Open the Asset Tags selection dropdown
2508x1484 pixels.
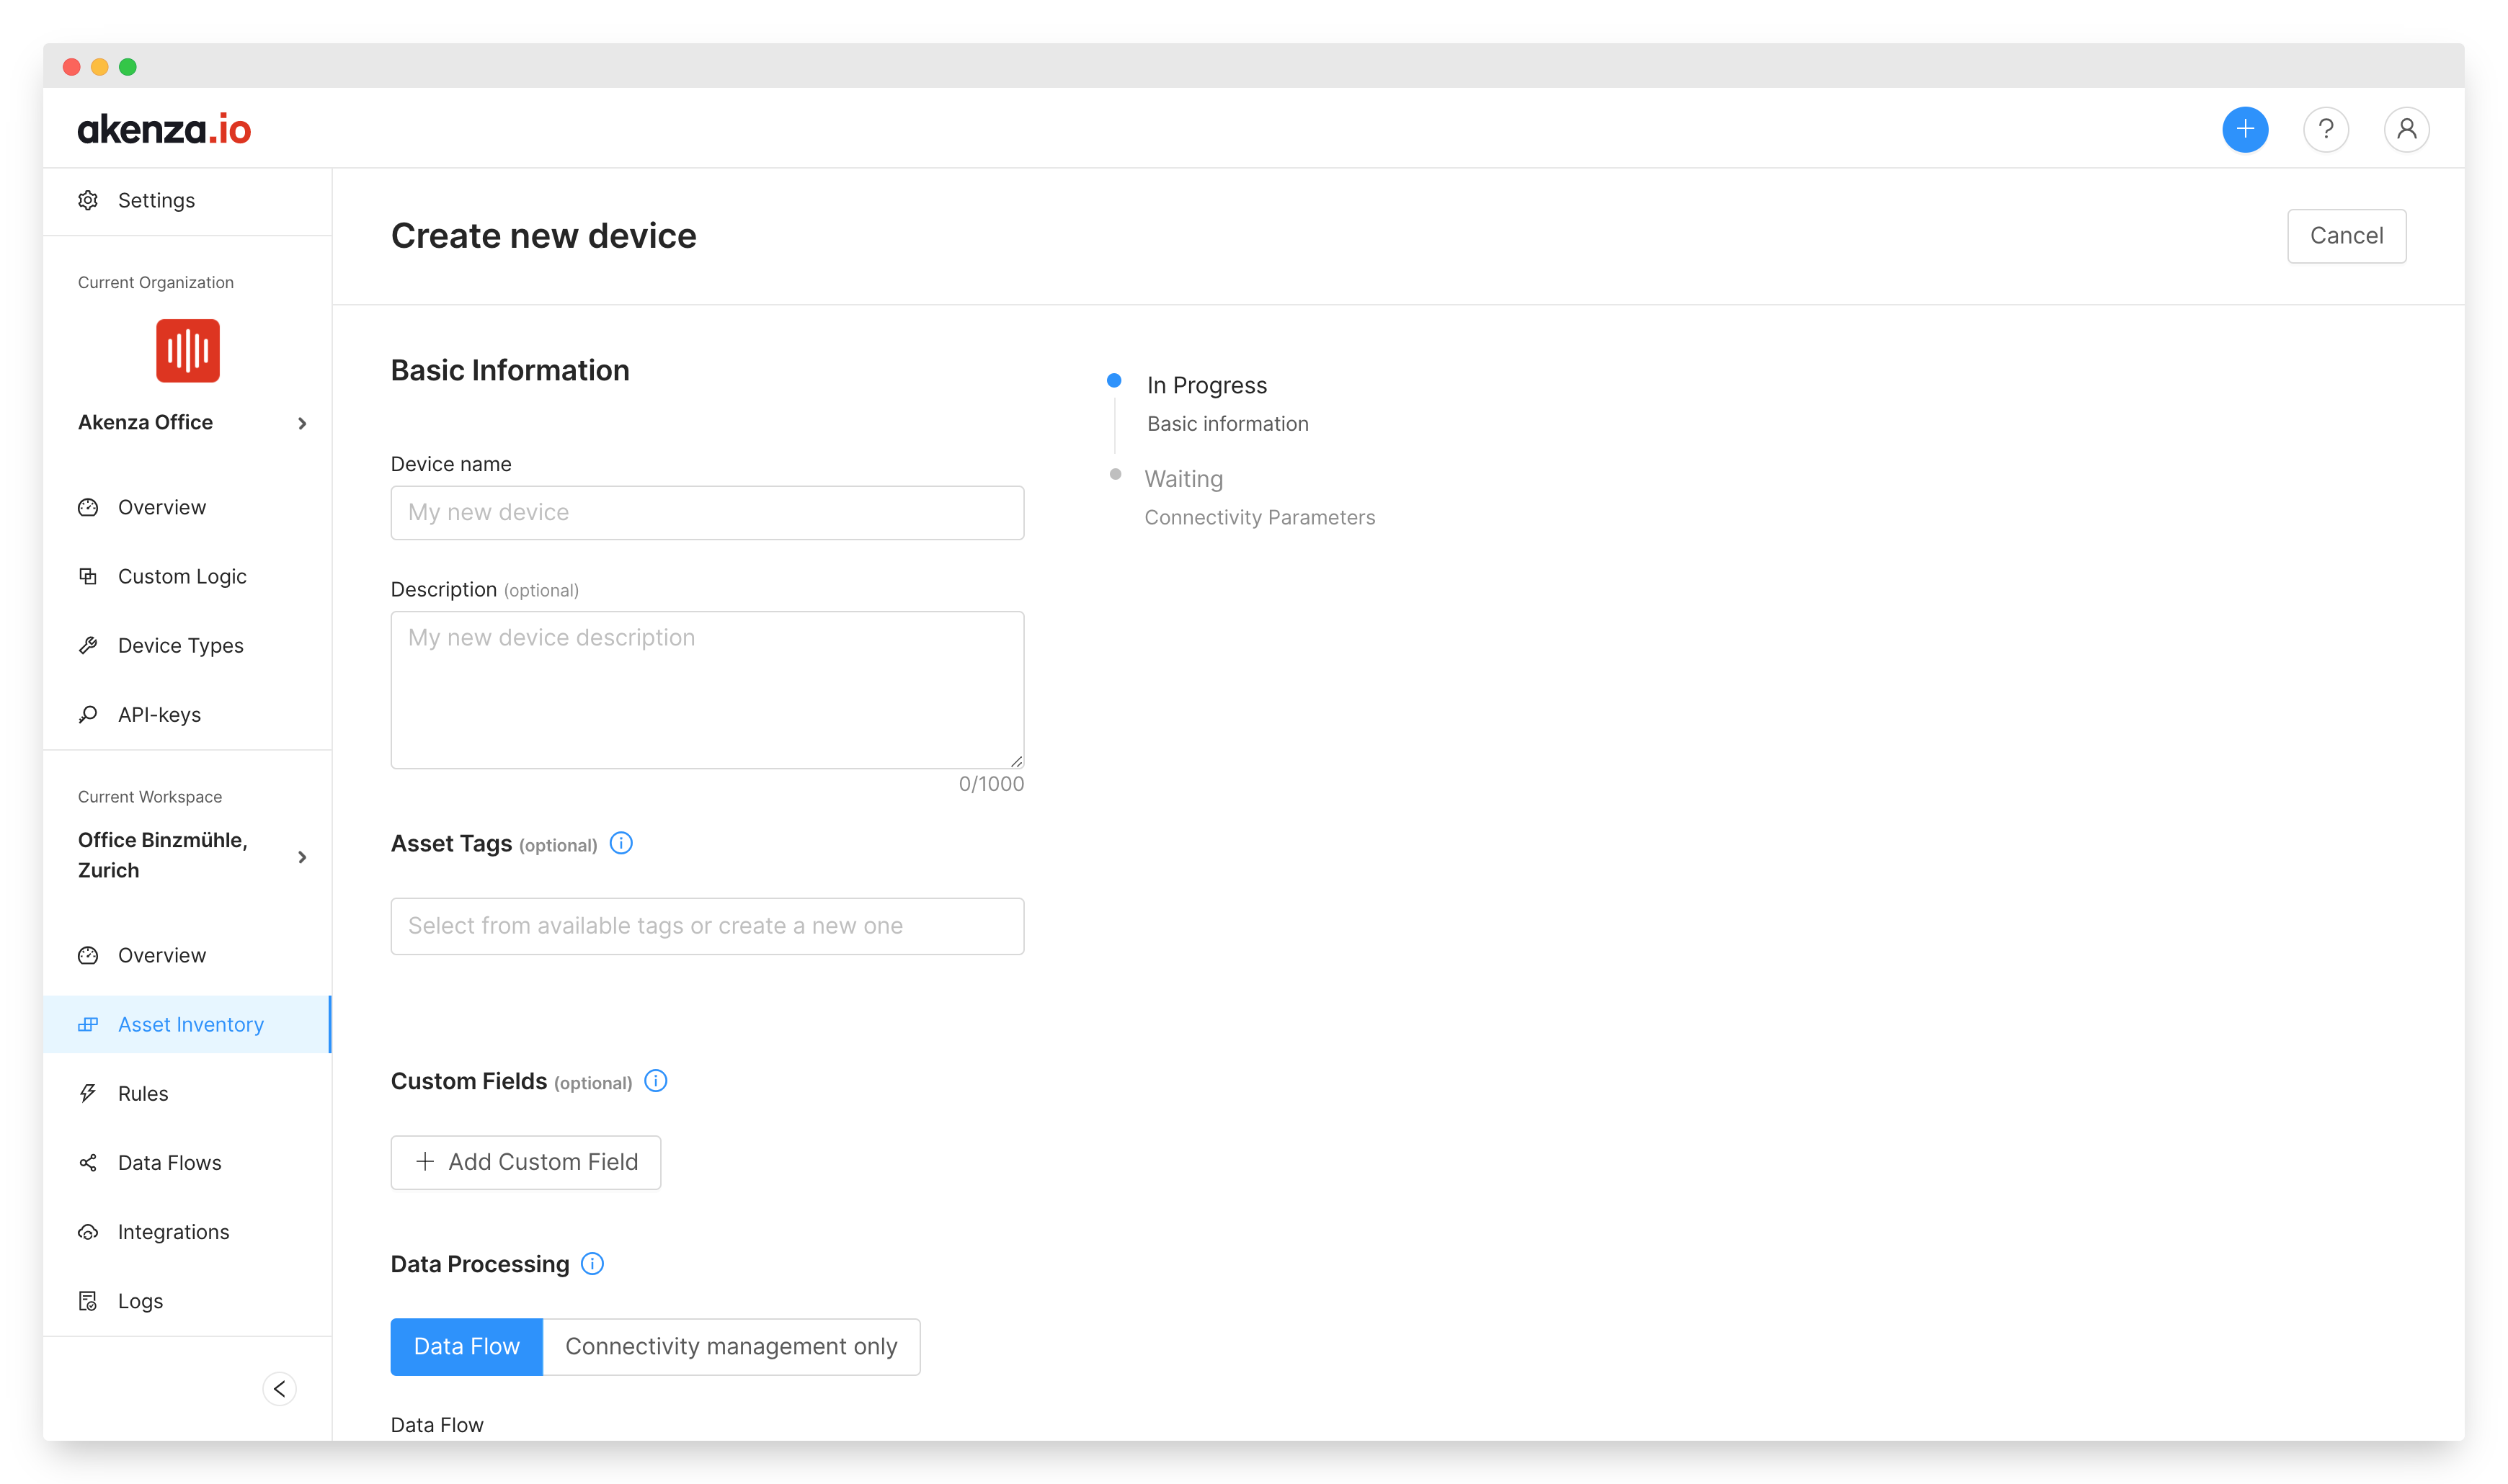coord(706,926)
